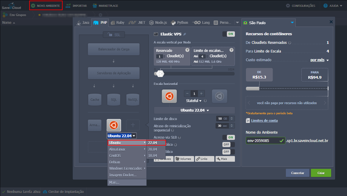The height and width of the screenshot is (196, 347).
Task: Switch to the Personalizado tab
Action: point(222,23)
